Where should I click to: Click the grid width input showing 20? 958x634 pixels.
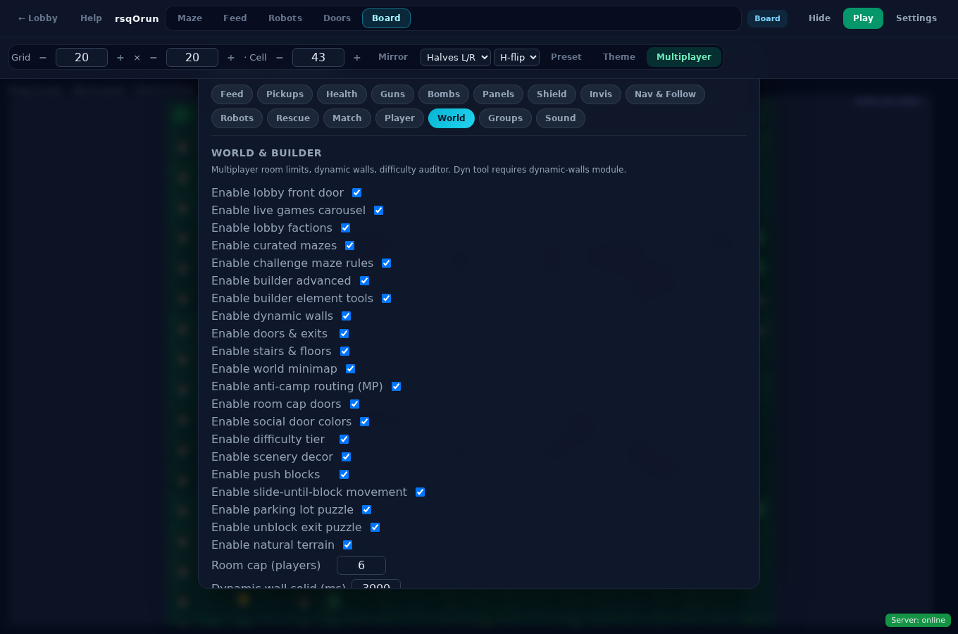[82, 58]
